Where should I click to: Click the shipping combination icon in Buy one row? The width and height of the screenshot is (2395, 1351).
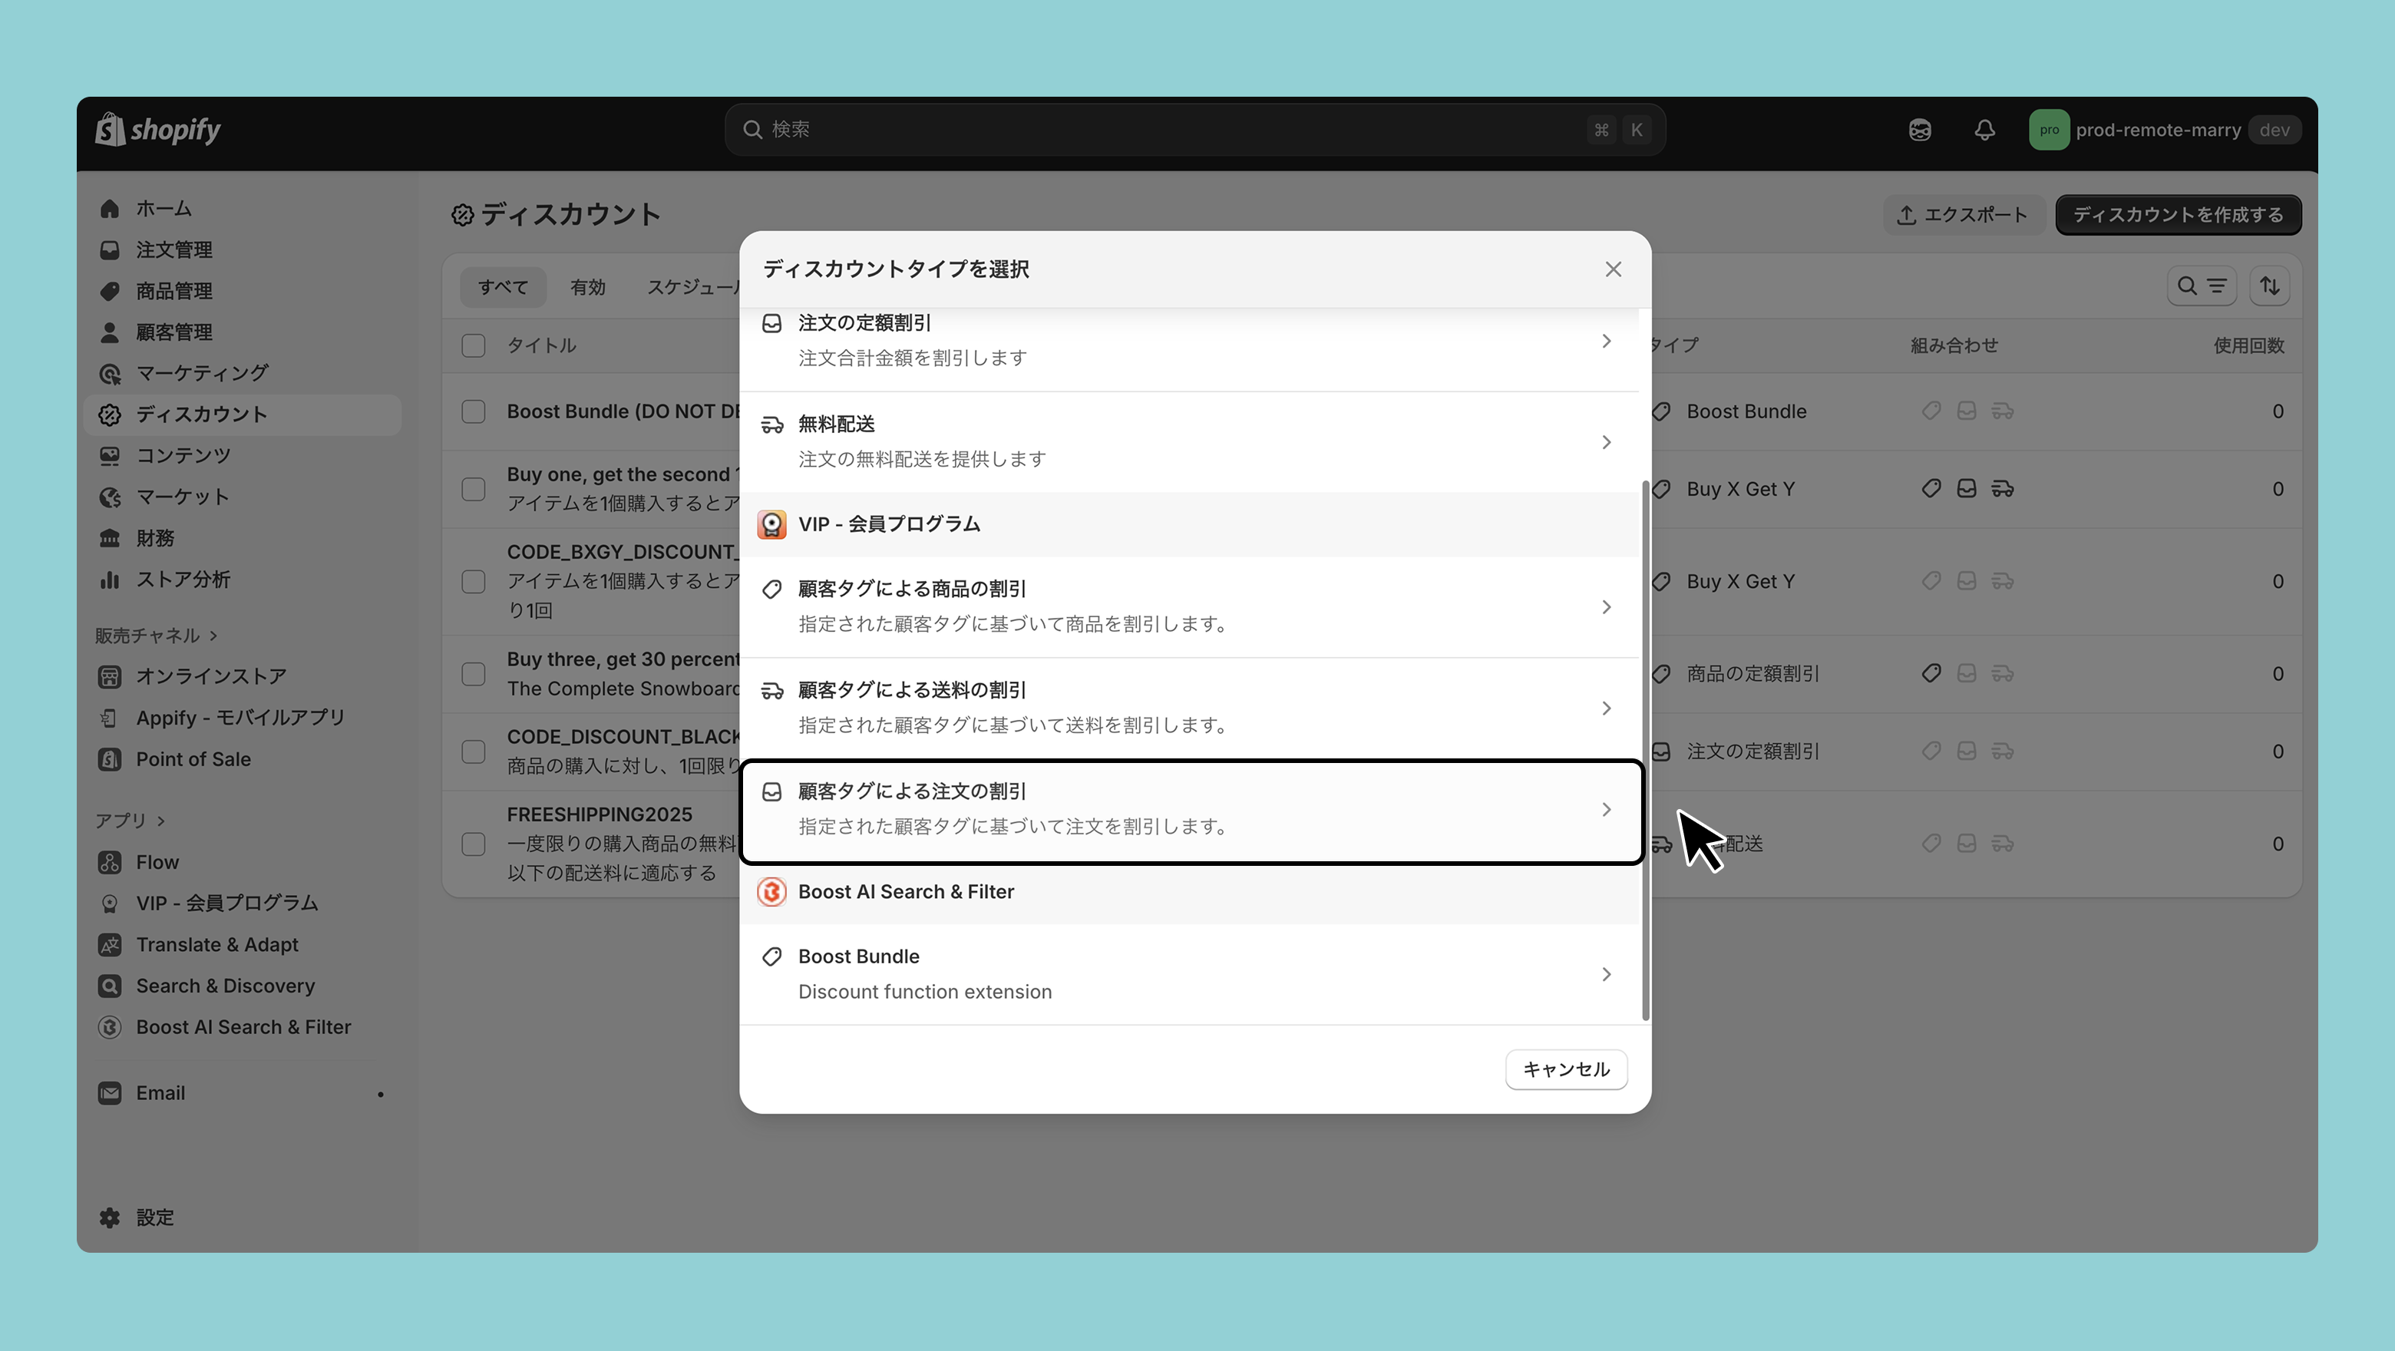2002,489
